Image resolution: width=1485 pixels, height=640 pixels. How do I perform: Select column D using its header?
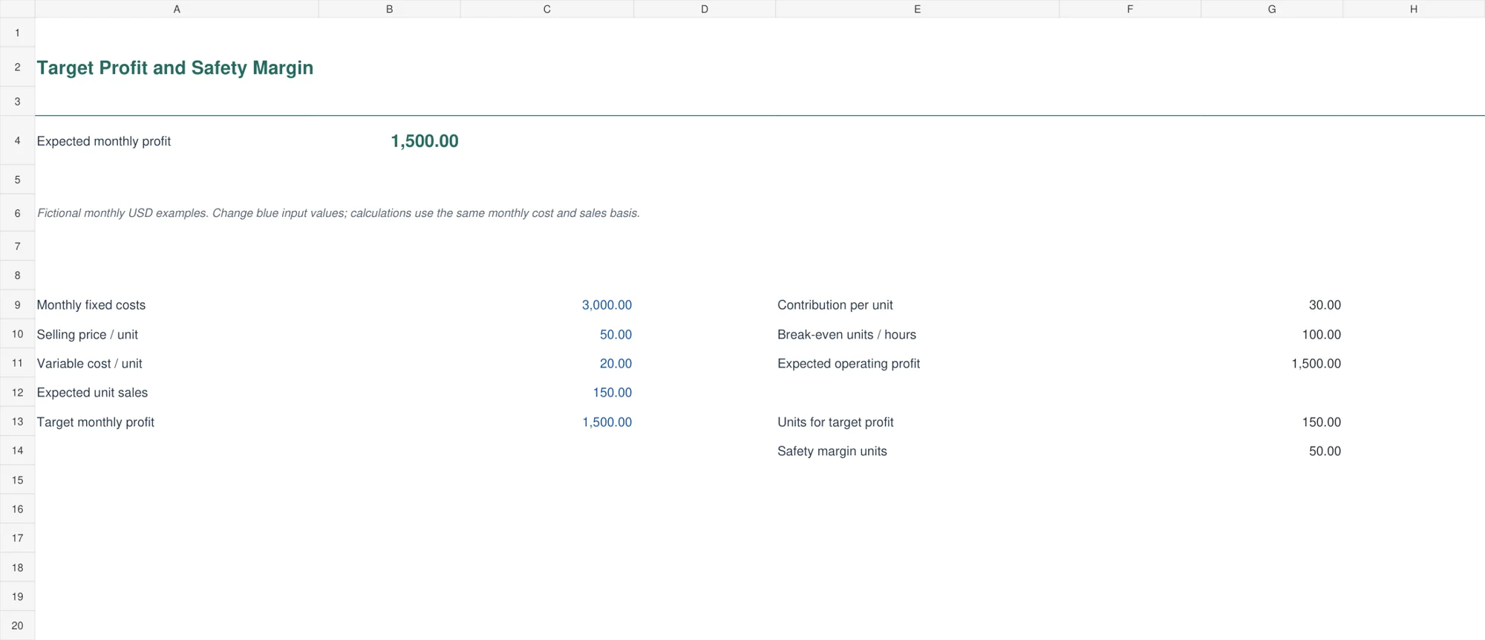705,9
